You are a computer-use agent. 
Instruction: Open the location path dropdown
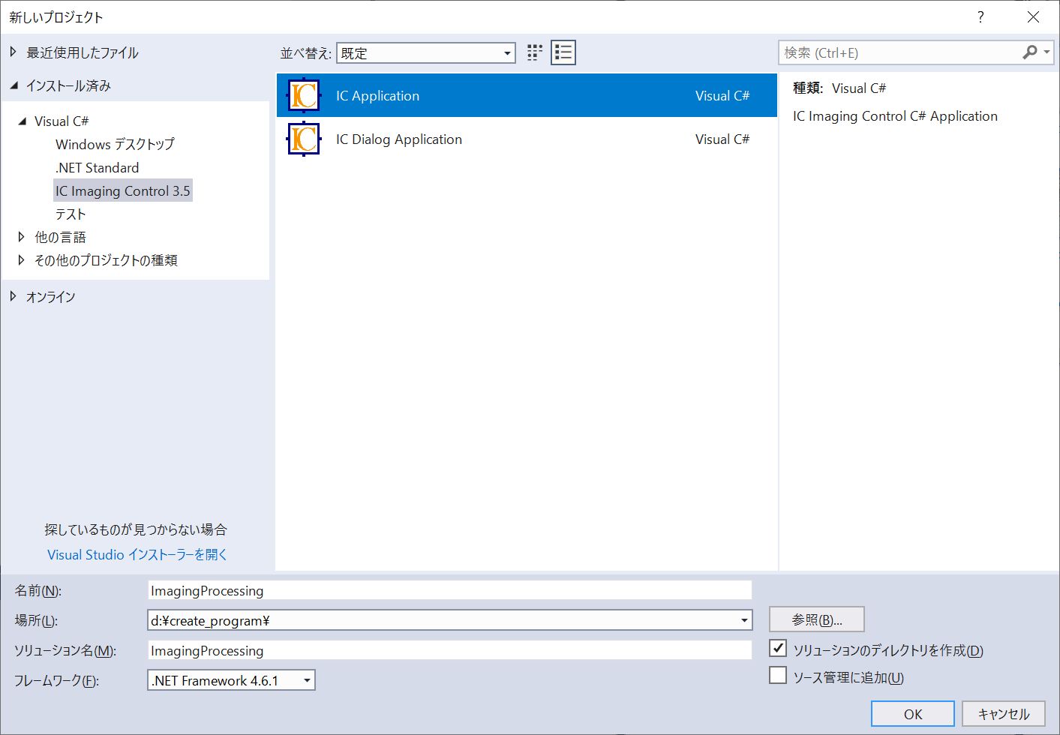click(x=744, y=620)
